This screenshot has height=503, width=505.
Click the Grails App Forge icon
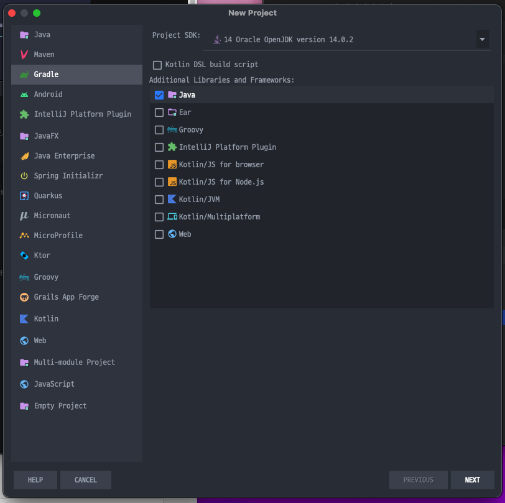24,297
